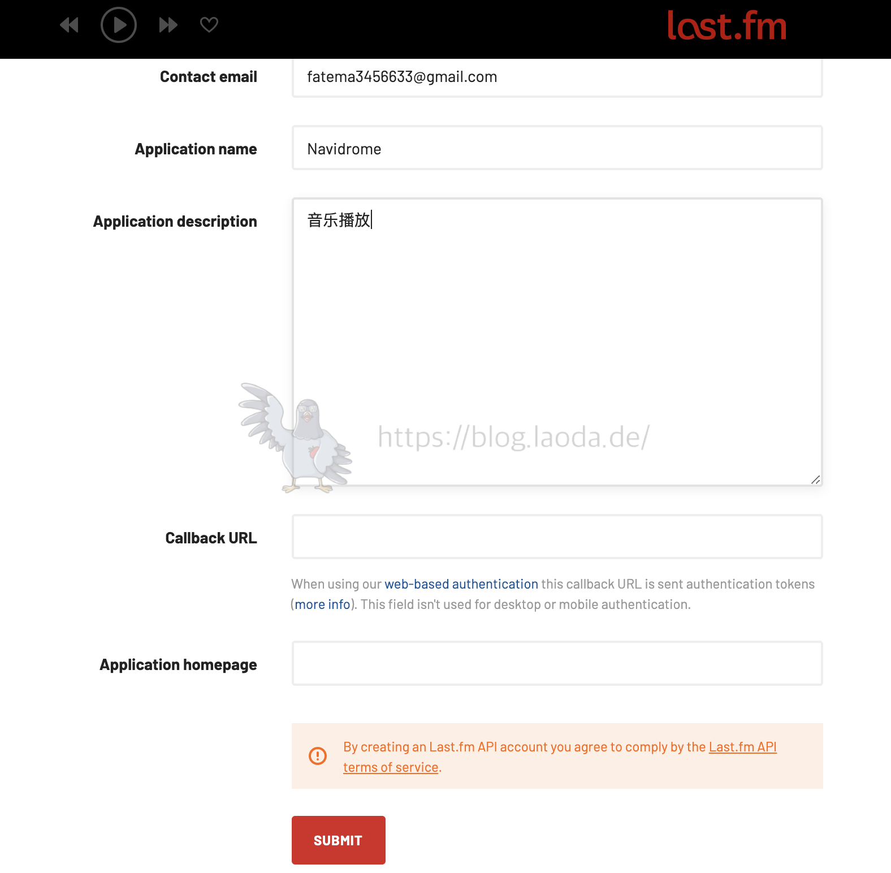Love the track with heart icon
The height and width of the screenshot is (873, 891).
click(x=209, y=25)
